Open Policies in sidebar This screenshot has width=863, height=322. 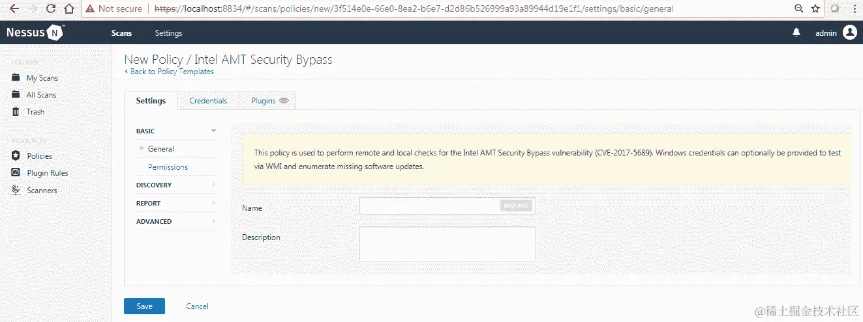point(40,155)
